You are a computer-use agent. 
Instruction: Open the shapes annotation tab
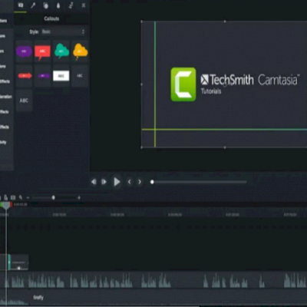pyautogui.click(x=46, y=5)
